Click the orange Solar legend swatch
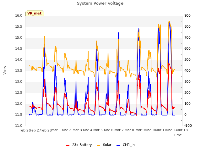This screenshot has width=201, height=151. pos(98,145)
